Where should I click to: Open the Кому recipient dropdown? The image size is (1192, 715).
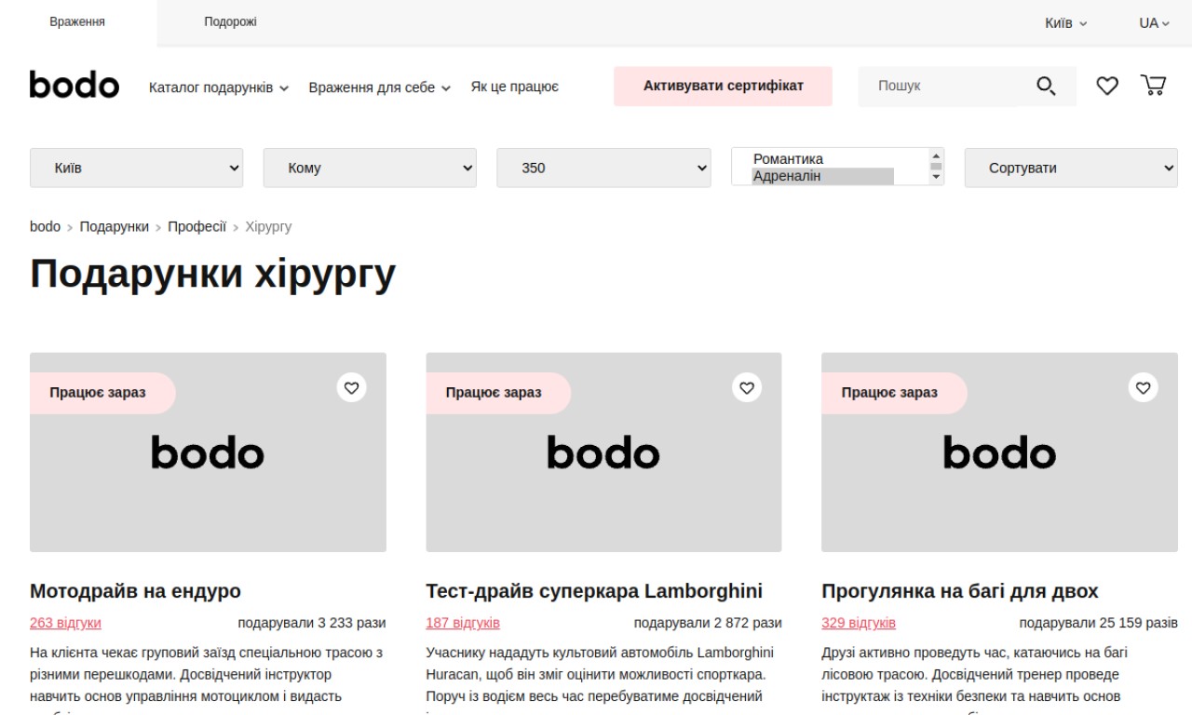tap(370, 168)
